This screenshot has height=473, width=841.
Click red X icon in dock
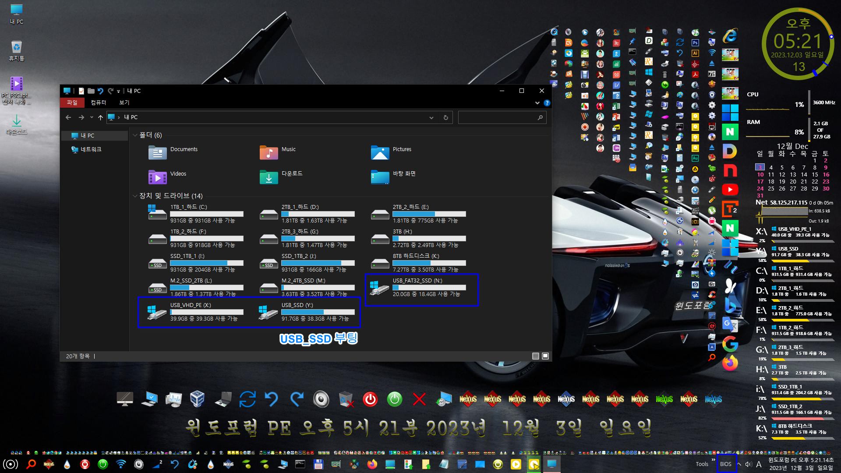coord(419,399)
